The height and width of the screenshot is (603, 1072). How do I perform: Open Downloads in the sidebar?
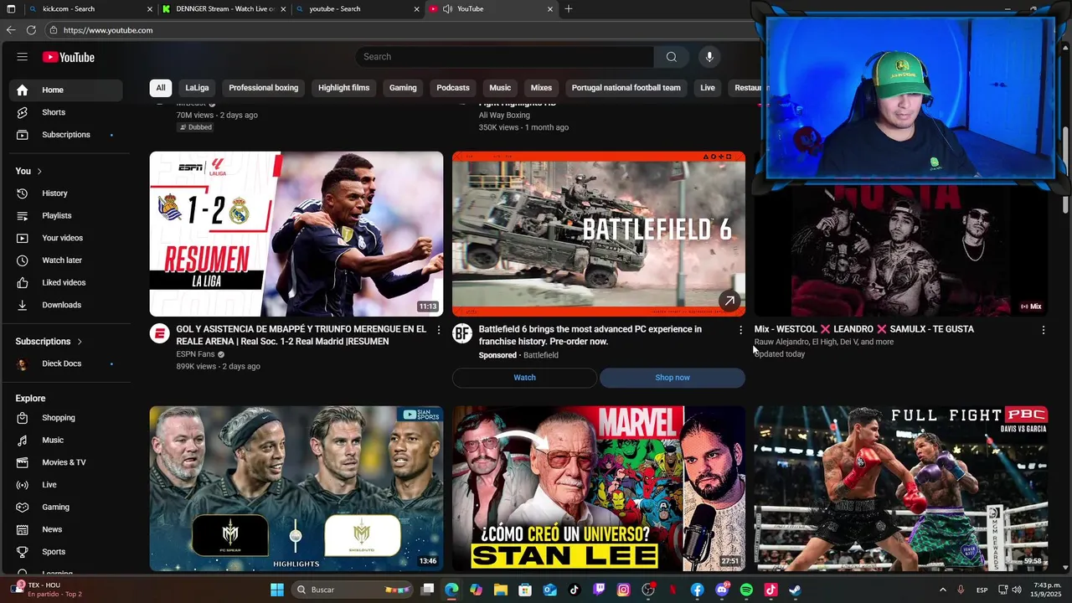pyautogui.click(x=67, y=305)
